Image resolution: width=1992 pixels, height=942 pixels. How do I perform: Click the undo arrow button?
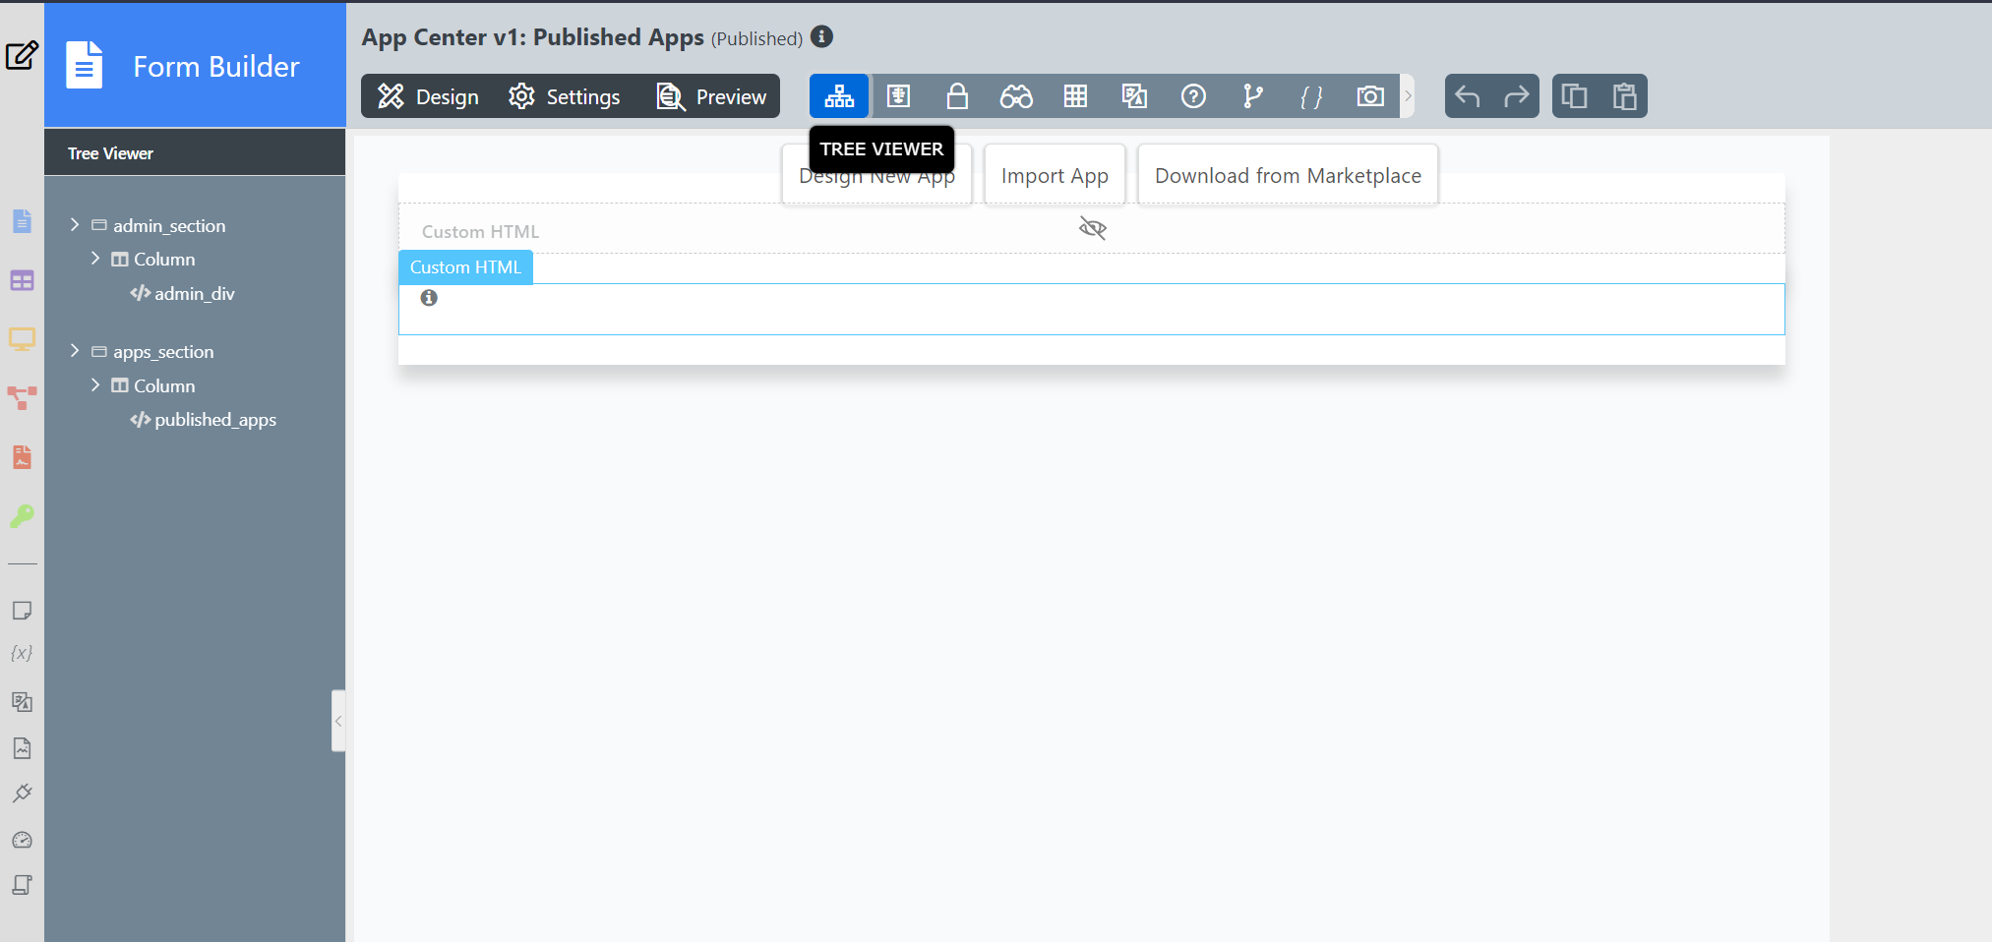point(1468,96)
